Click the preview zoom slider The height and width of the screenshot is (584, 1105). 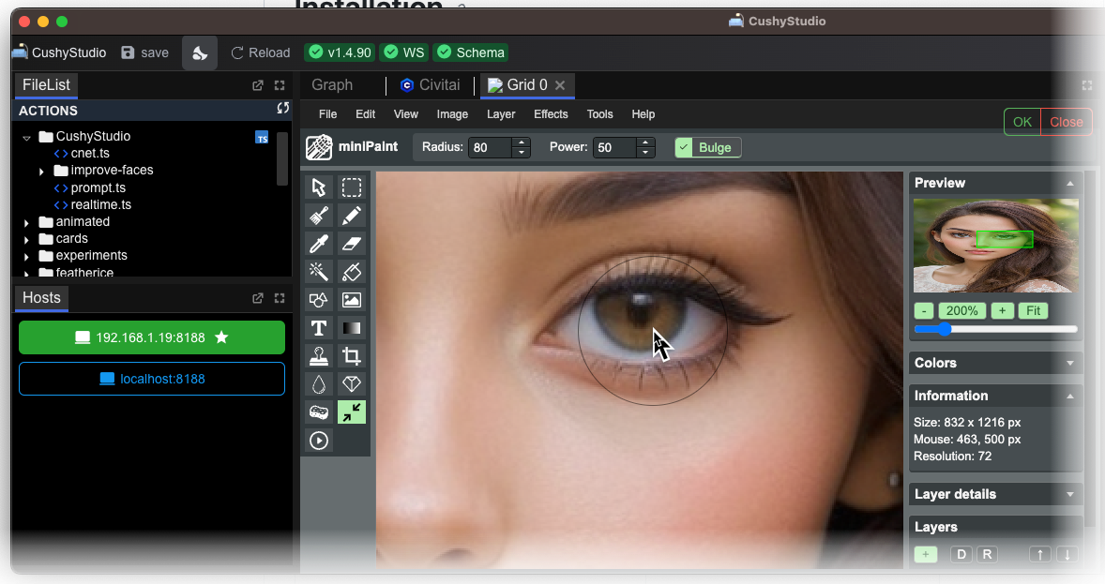(995, 329)
